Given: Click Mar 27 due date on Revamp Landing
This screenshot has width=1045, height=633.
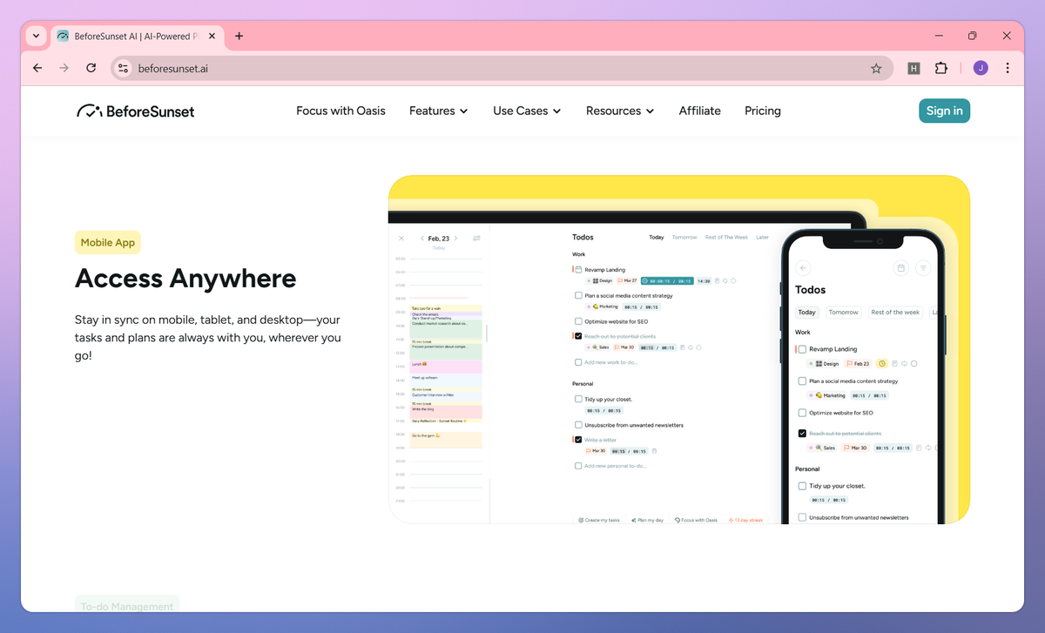Looking at the screenshot, I should 627,281.
